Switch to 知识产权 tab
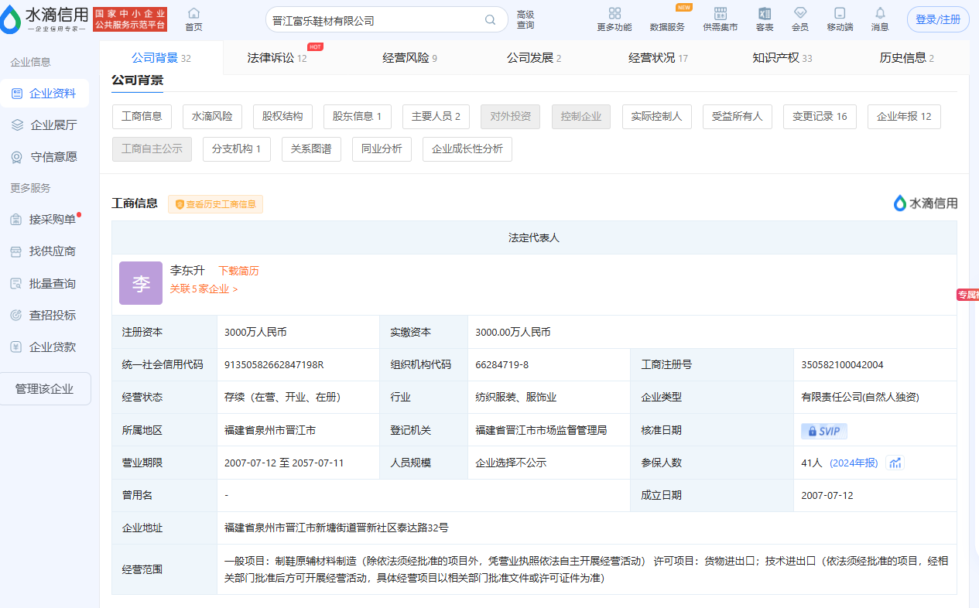The width and height of the screenshot is (979, 608). click(x=782, y=58)
